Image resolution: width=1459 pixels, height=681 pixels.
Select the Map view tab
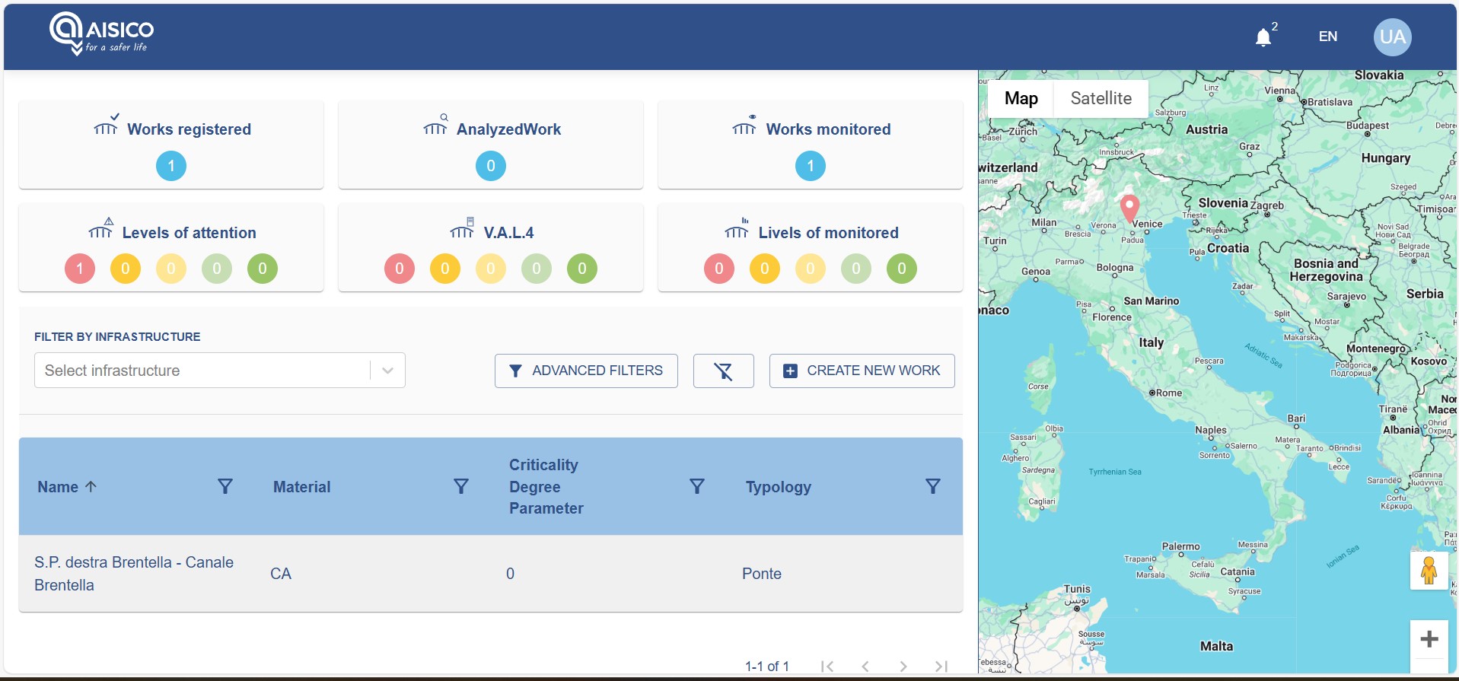click(x=1021, y=99)
